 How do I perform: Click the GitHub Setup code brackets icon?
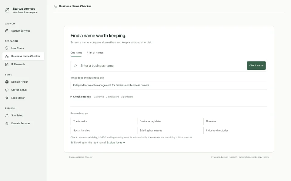coord(7,90)
